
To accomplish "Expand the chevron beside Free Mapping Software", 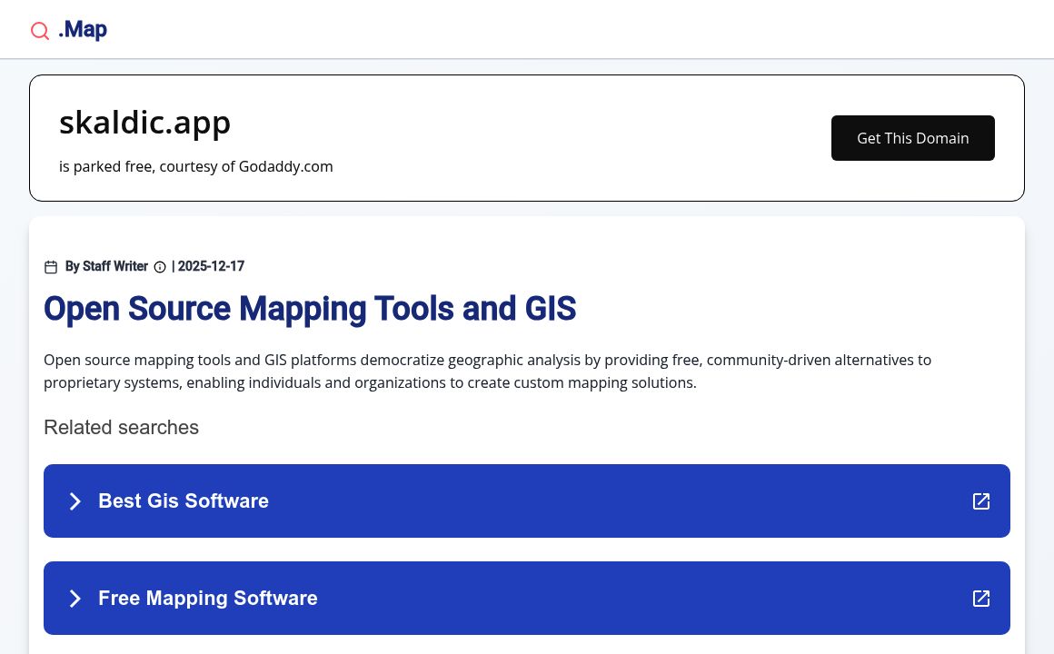I will [75, 599].
